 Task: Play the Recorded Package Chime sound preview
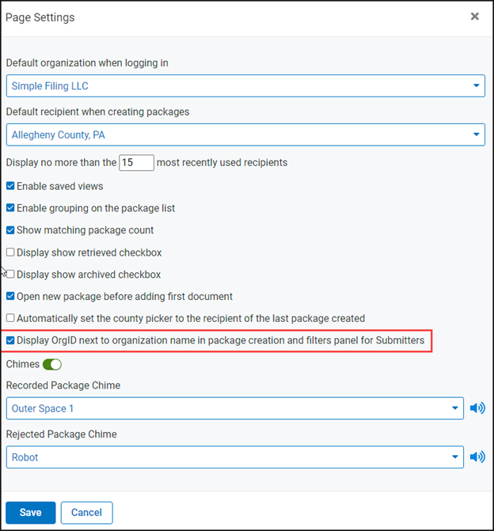point(477,408)
